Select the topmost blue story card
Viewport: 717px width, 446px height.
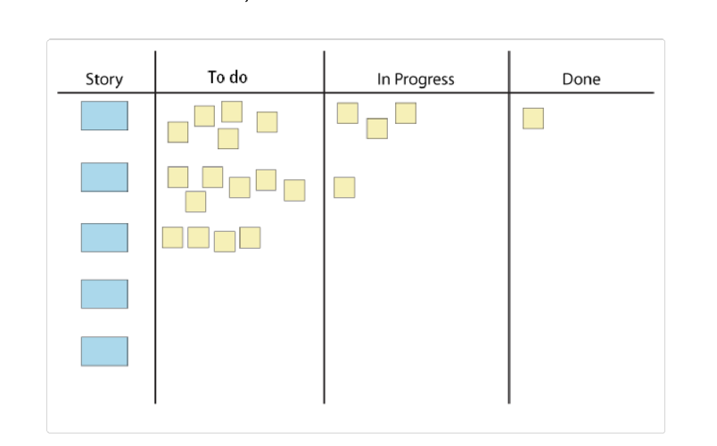[x=104, y=116]
